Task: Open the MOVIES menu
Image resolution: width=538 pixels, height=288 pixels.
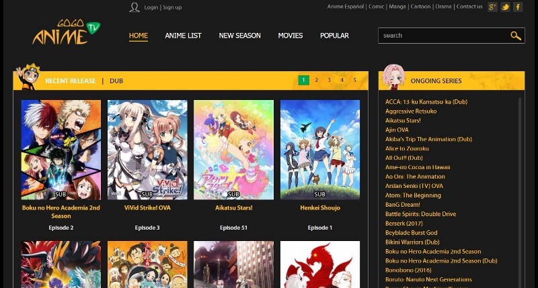Action: point(291,36)
